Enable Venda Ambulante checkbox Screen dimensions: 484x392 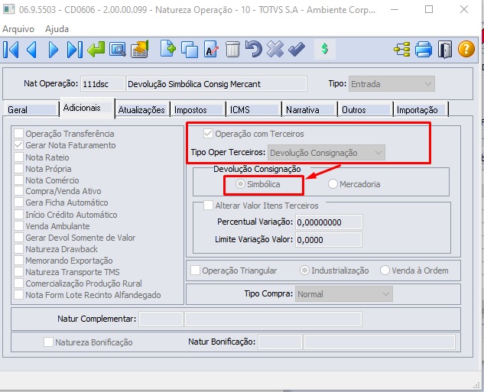[x=19, y=225]
